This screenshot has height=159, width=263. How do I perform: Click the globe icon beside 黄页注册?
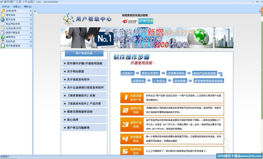coord(3,19)
